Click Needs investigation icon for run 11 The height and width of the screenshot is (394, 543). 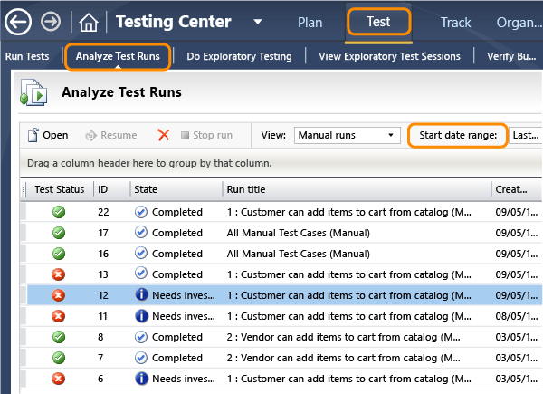pyautogui.click(x=141, y=316)
